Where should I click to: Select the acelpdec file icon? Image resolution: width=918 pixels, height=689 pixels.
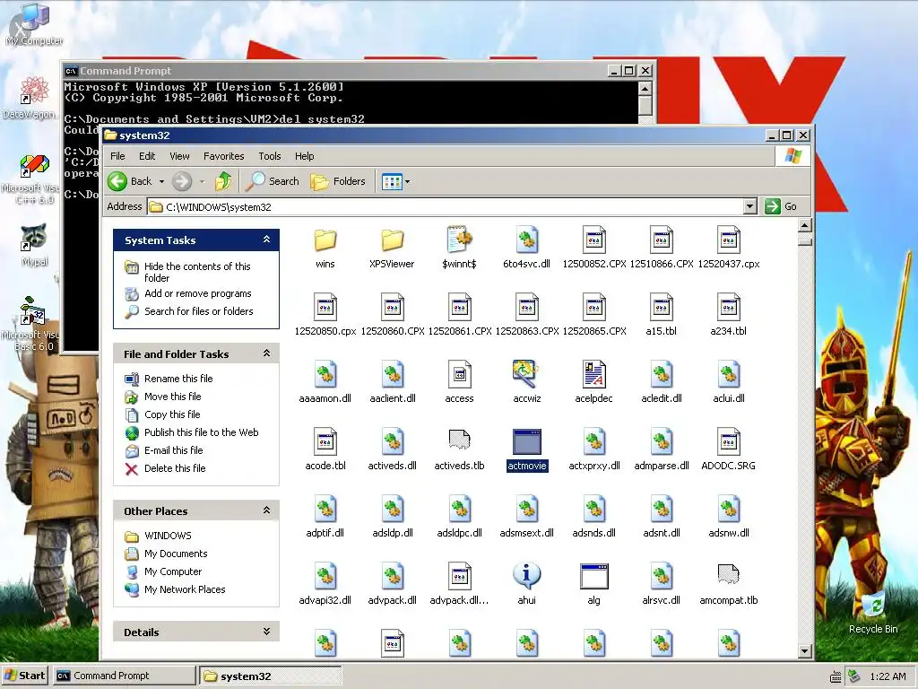(594, 375)
